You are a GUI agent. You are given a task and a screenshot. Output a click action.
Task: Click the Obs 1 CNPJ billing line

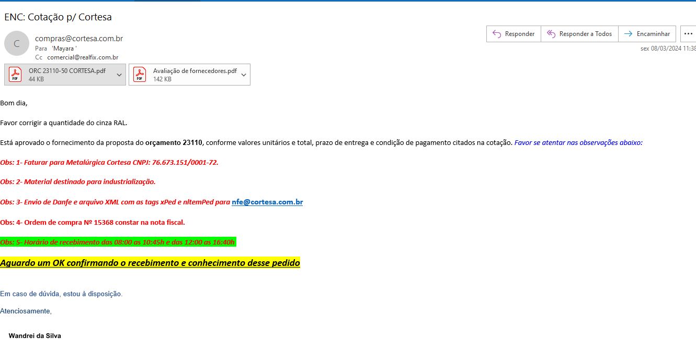(x=109, y=163)
